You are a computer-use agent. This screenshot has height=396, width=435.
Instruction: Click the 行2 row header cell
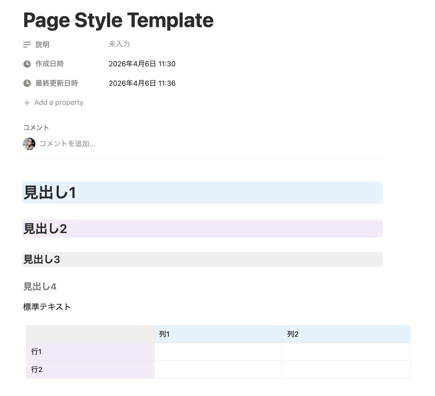point(90,370)
